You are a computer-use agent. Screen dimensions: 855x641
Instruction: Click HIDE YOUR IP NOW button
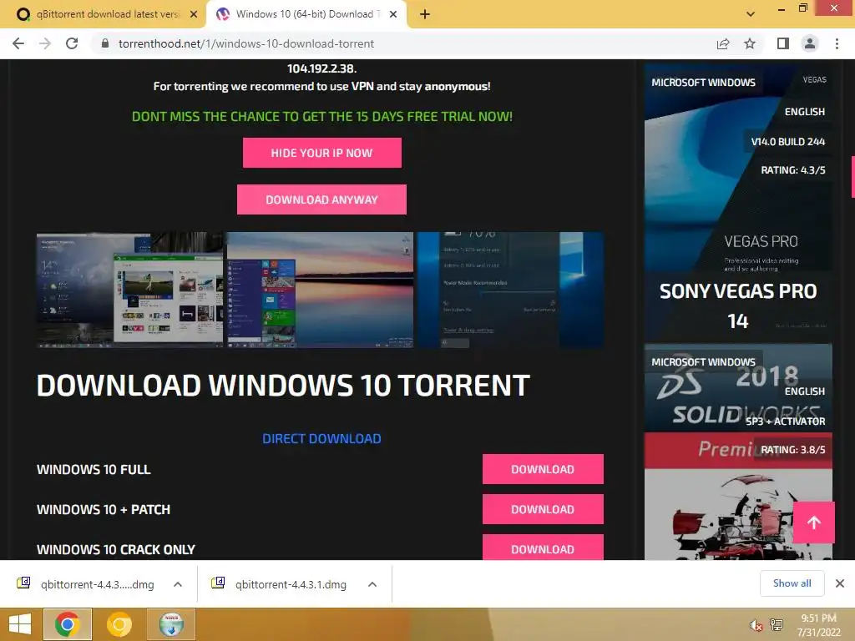tap(321, 153)
